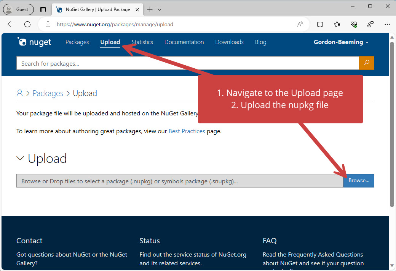Click the Browse... button

(359, 181)
